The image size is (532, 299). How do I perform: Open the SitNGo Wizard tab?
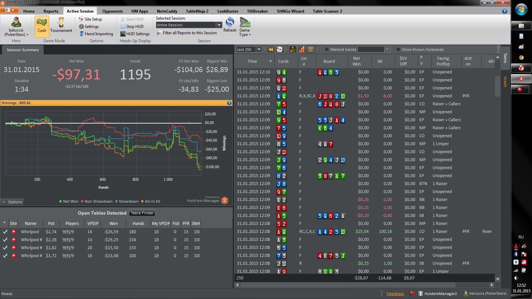click(x=290, y=11)
